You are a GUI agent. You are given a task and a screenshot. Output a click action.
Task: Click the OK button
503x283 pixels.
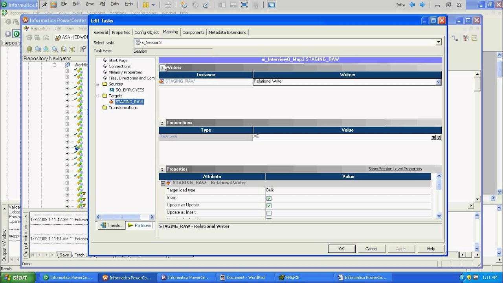point(341,249)
